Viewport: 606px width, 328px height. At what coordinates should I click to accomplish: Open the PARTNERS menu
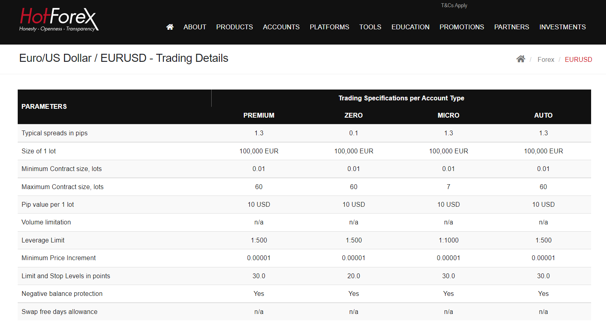[x=511, y=27]
